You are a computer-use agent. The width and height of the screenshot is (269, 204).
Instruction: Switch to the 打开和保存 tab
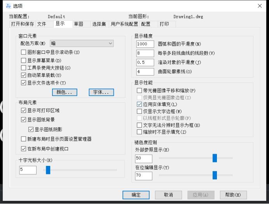click(23, 24)
